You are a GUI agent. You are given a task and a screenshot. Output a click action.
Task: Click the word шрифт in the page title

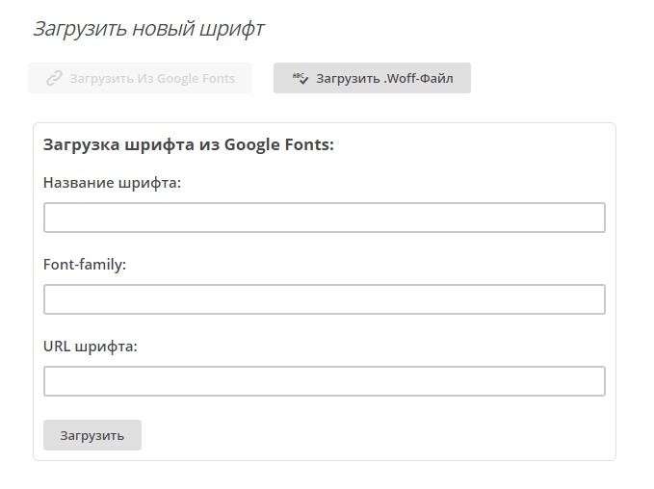[232, 29]
